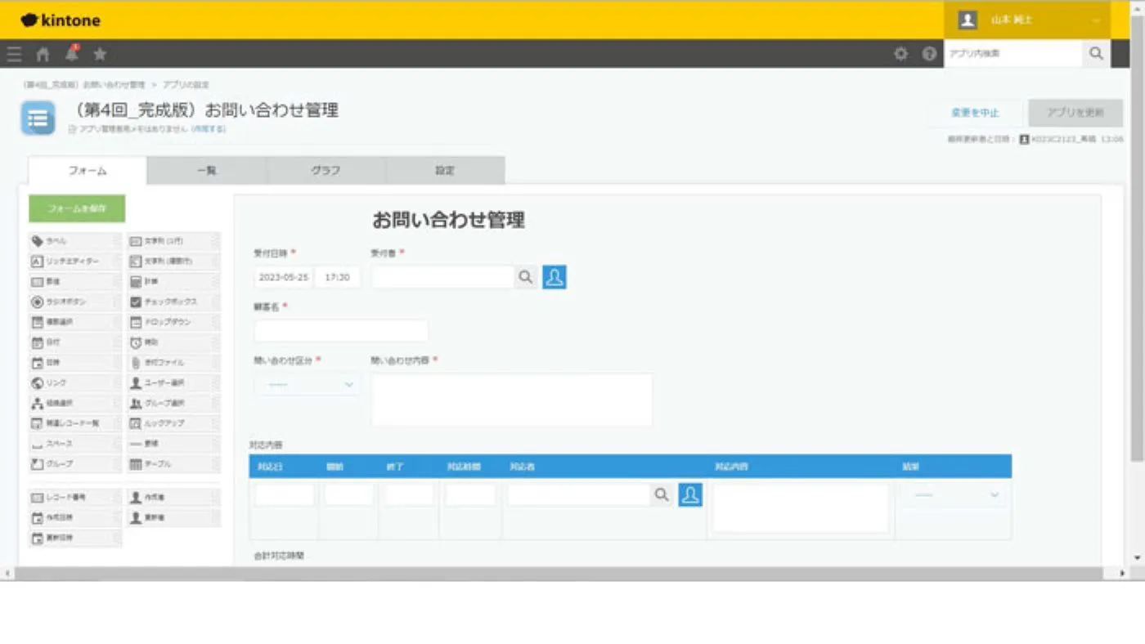
Task: Switch to the 一覧 tab
Action: point(207,171)
